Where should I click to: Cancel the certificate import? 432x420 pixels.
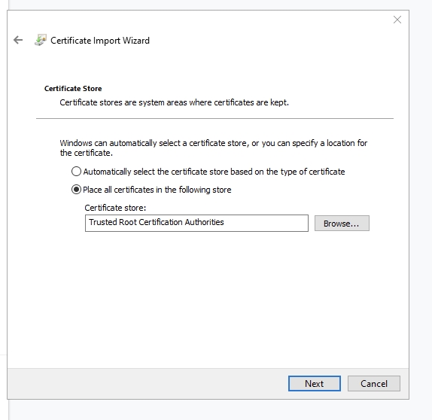click(373, 383)
